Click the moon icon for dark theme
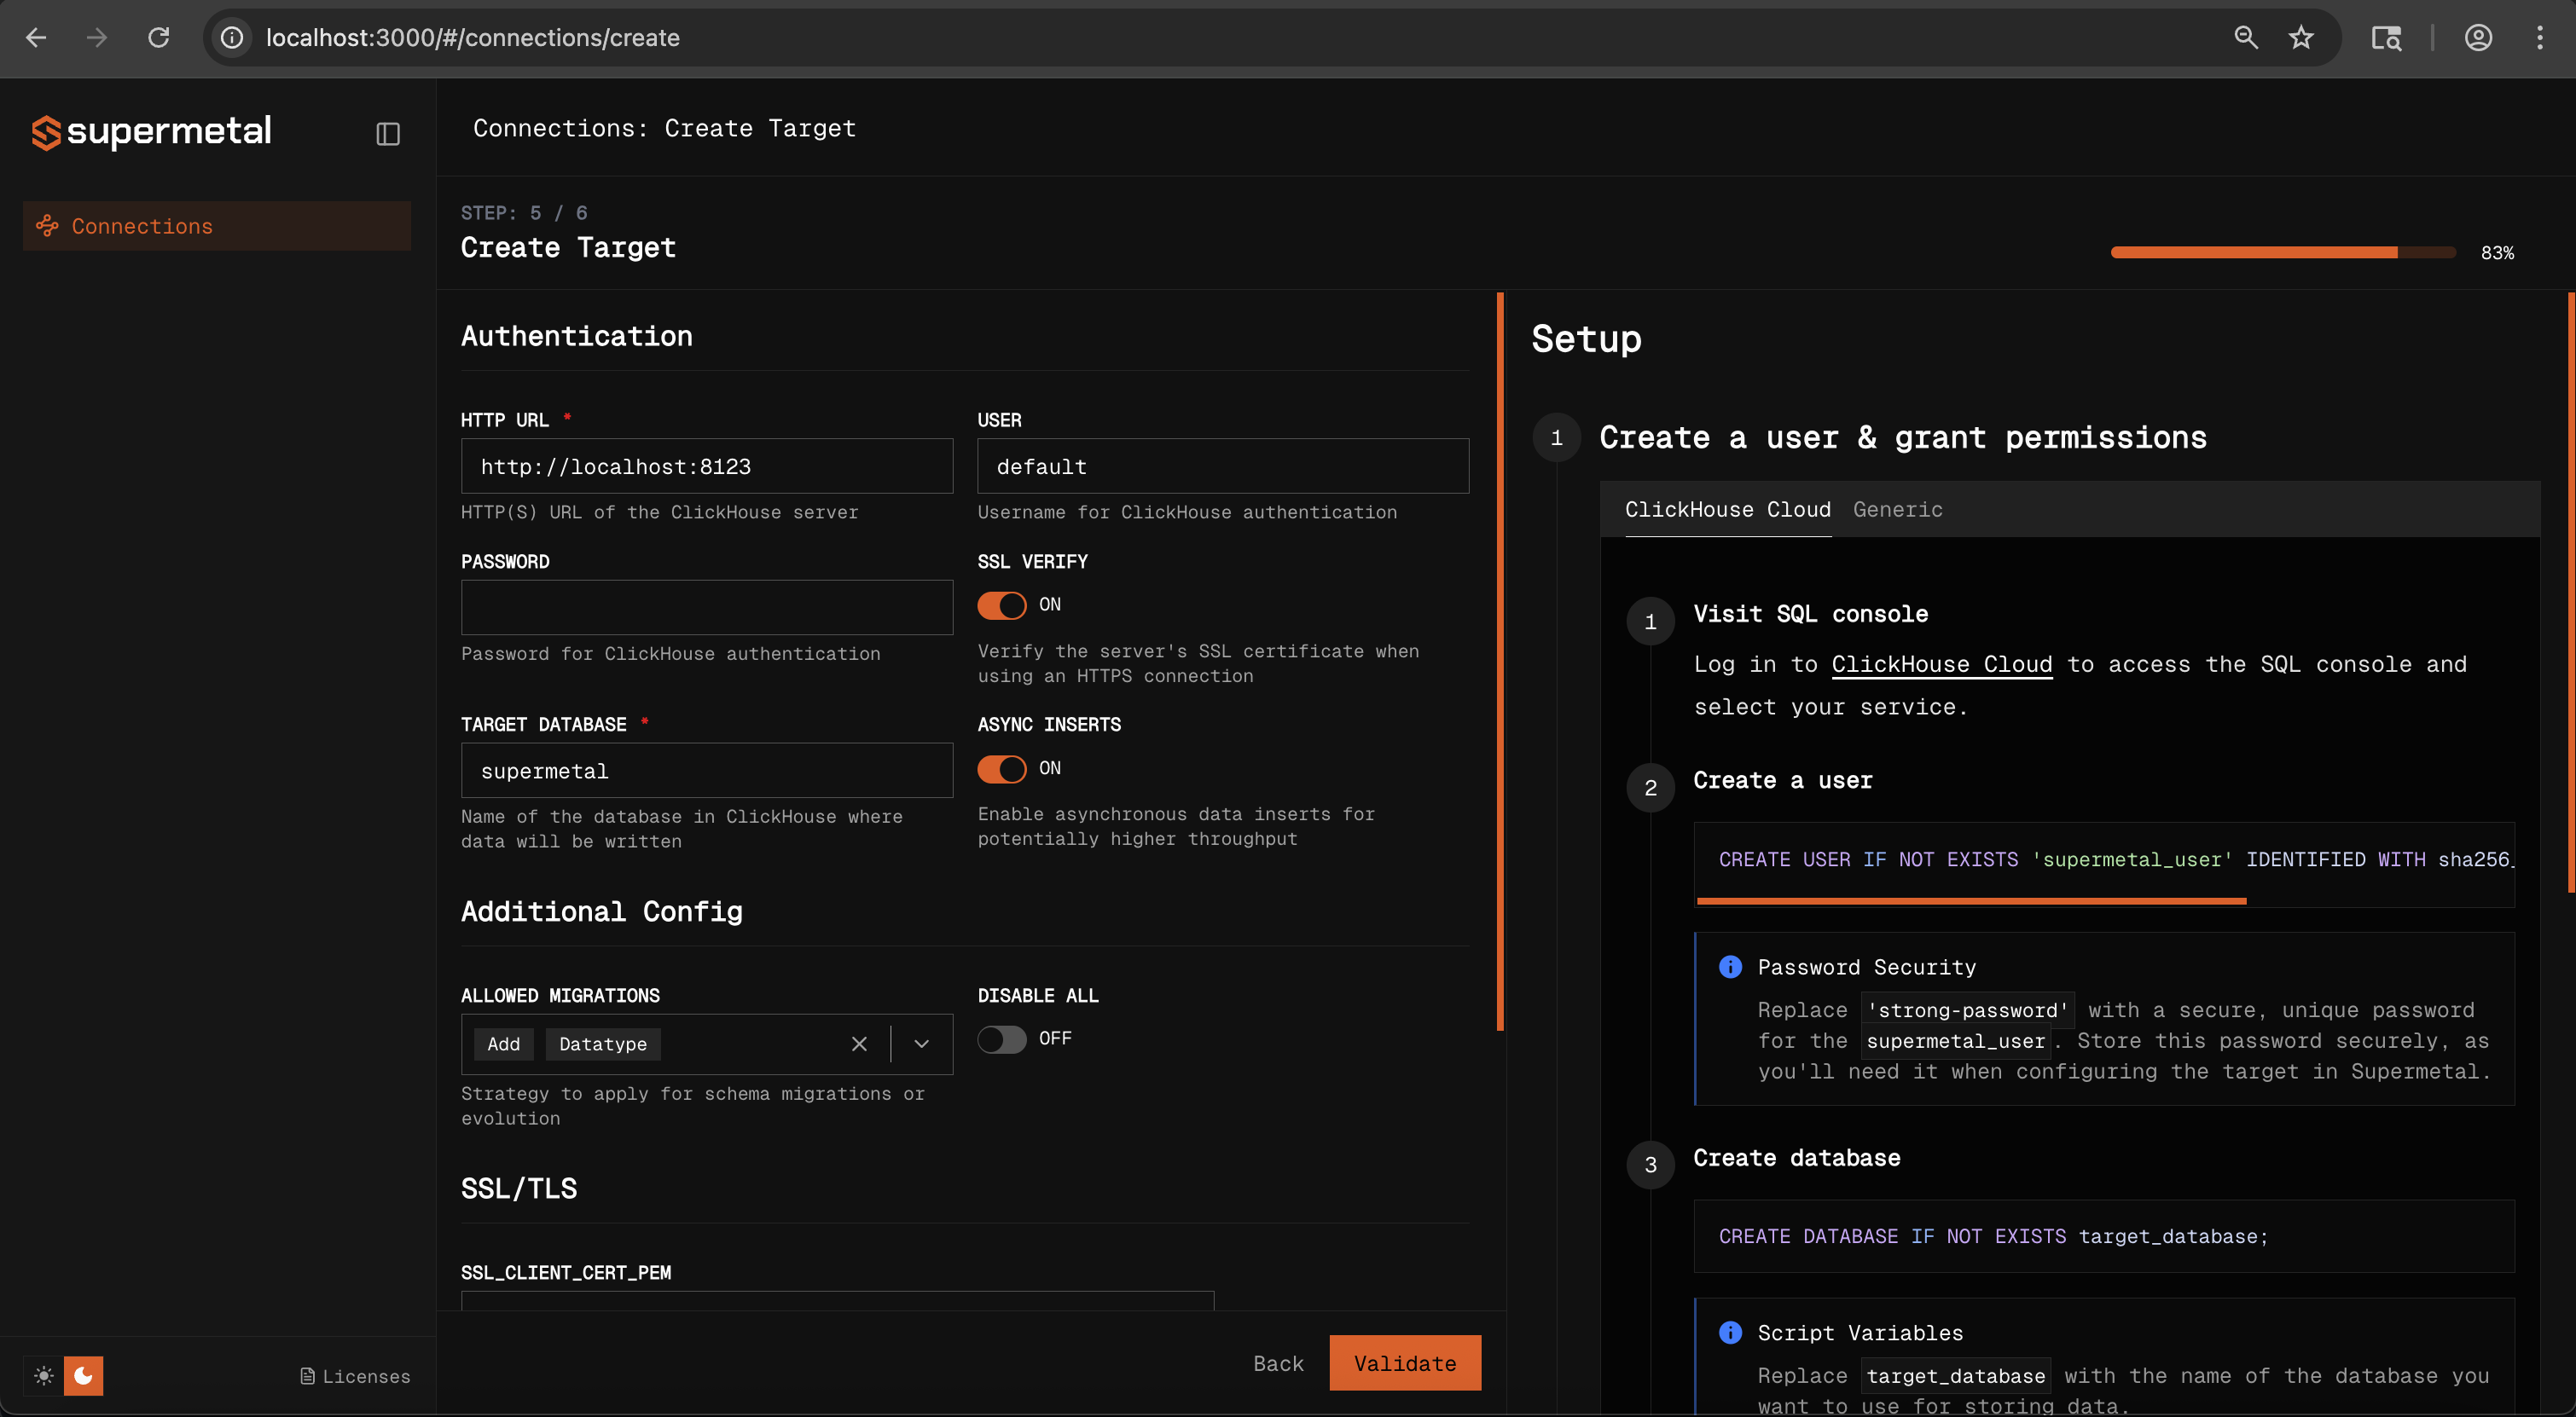This screenshot has height=1417, width=2576. tap(83, 1376)
